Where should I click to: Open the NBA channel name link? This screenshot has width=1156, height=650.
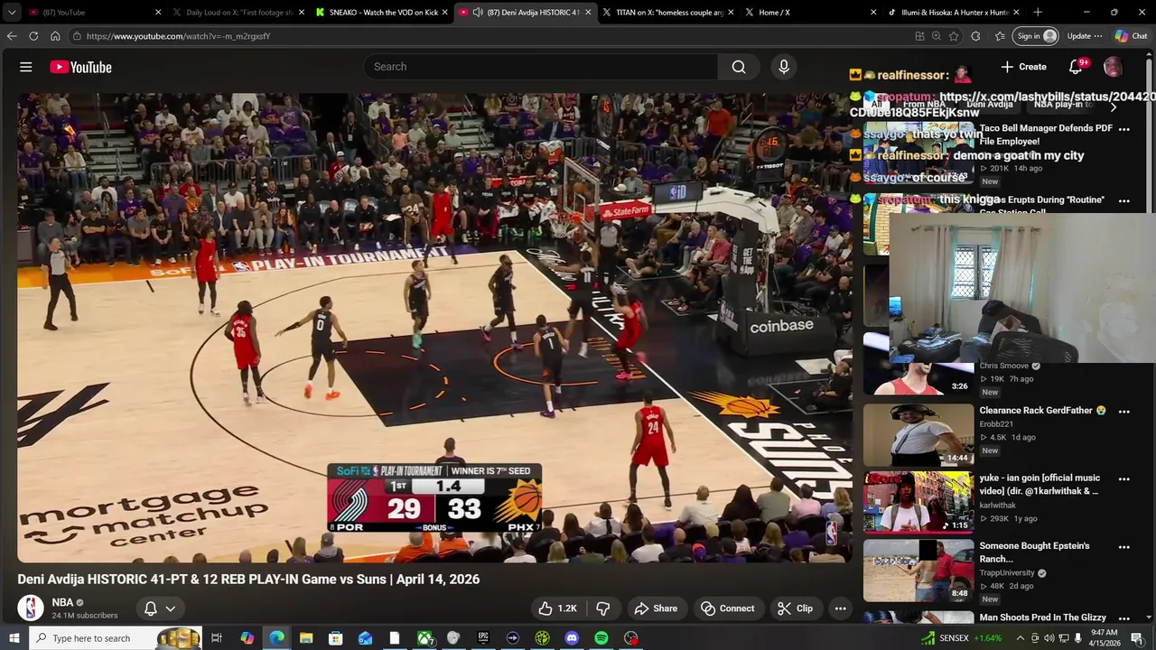click(62, 602)
